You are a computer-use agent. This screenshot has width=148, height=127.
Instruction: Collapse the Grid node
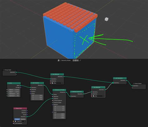coord(8,83)
